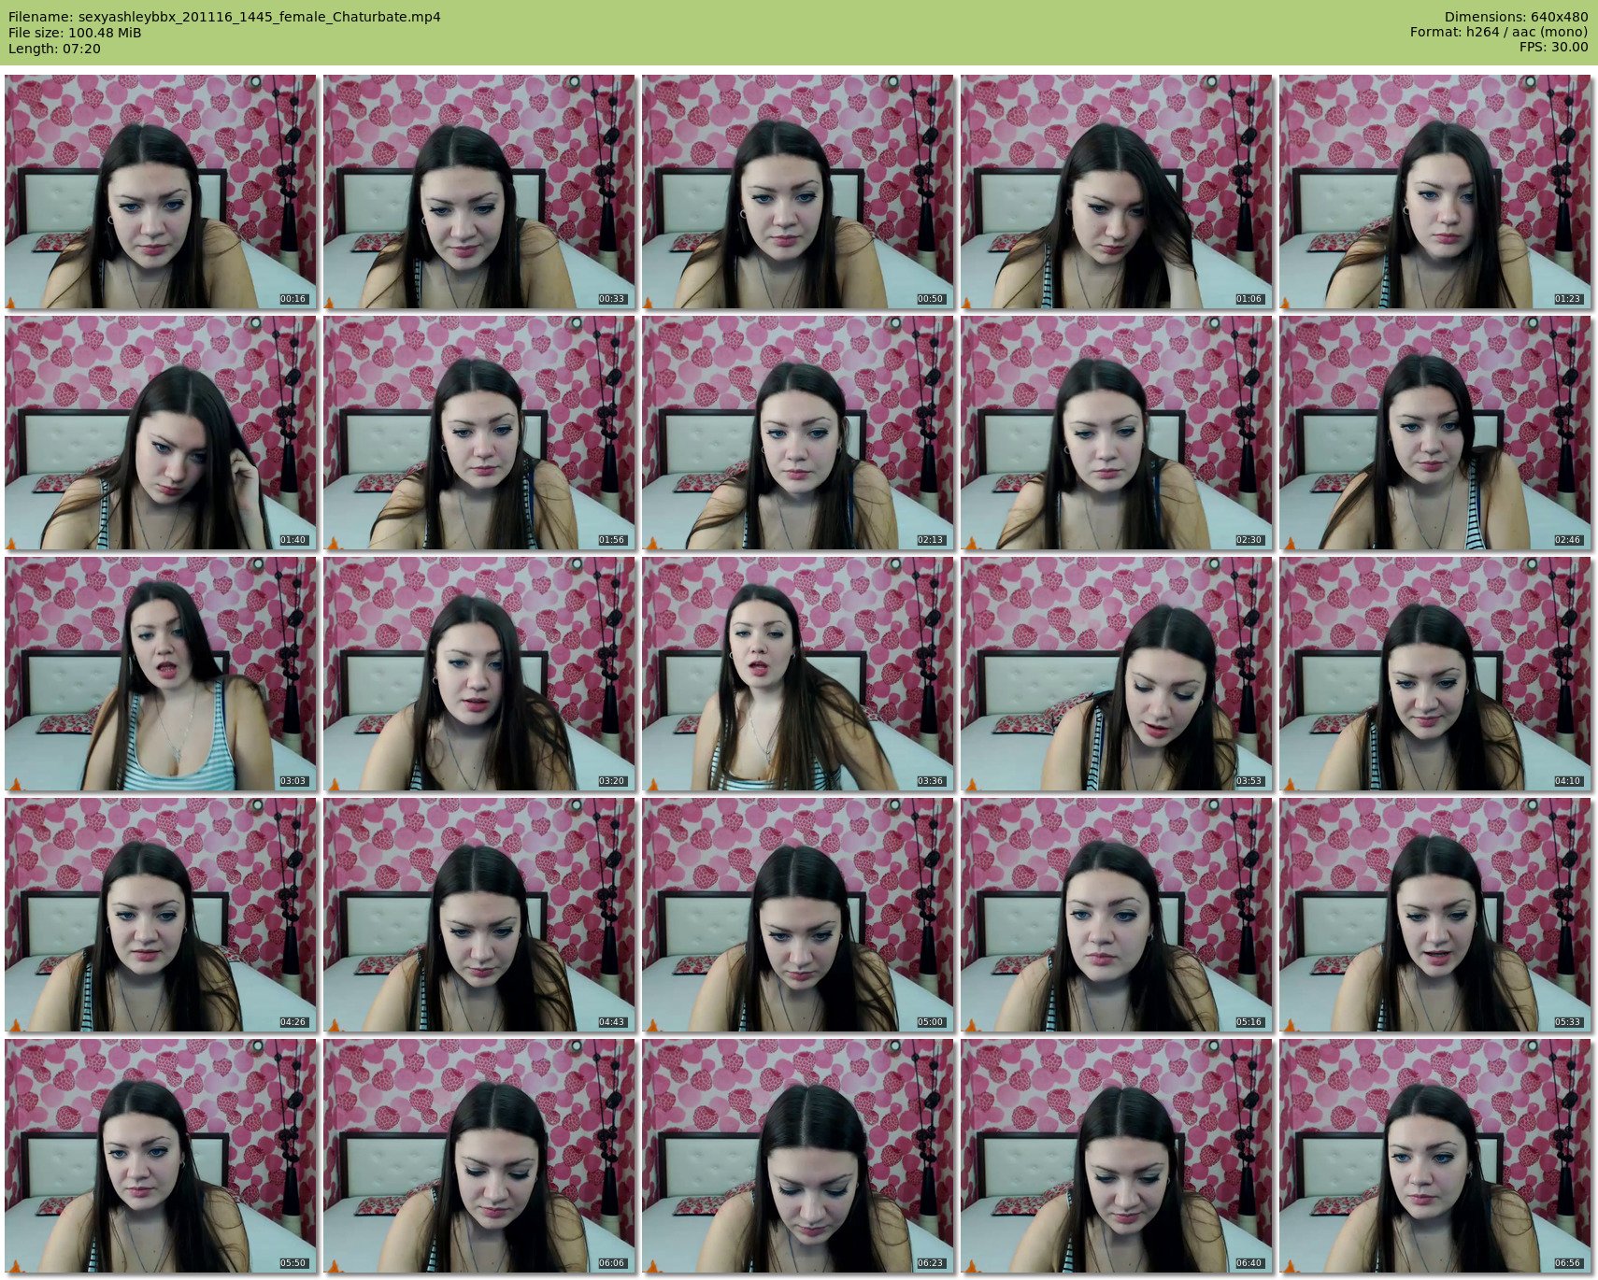Open the frame with timestamp 04:26

(x=161, y=916)
